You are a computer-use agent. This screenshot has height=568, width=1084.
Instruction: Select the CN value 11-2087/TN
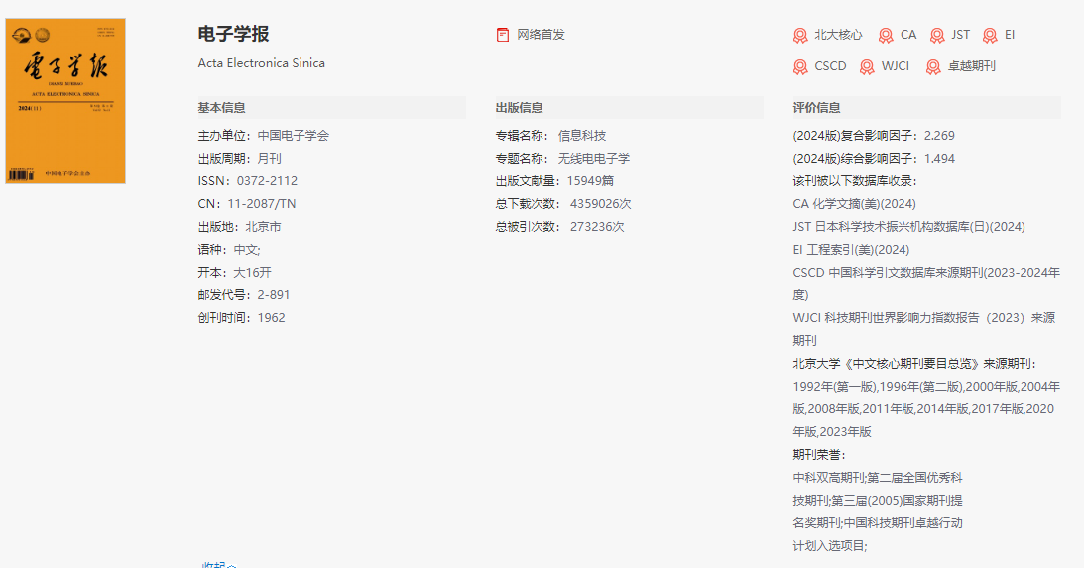click(261, 204)
